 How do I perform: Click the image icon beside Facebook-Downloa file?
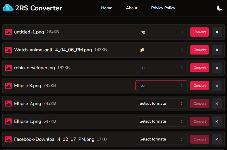(8, 139)
